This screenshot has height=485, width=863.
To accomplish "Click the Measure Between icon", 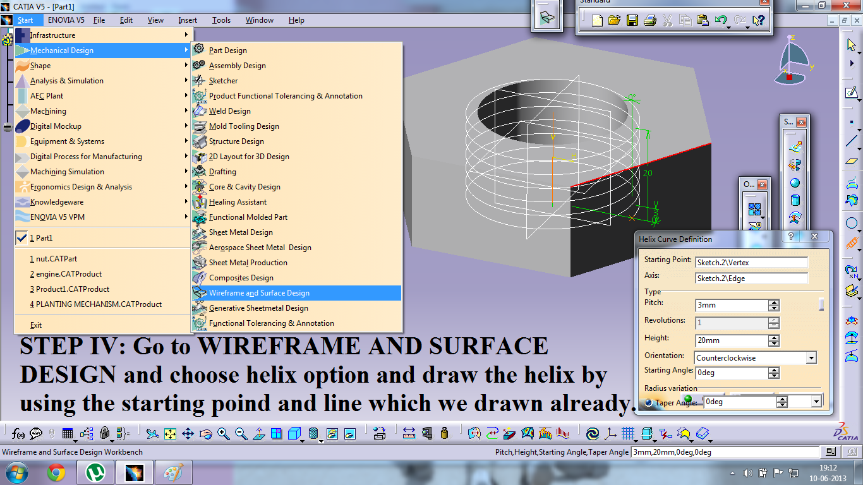I will pos(409,434).
